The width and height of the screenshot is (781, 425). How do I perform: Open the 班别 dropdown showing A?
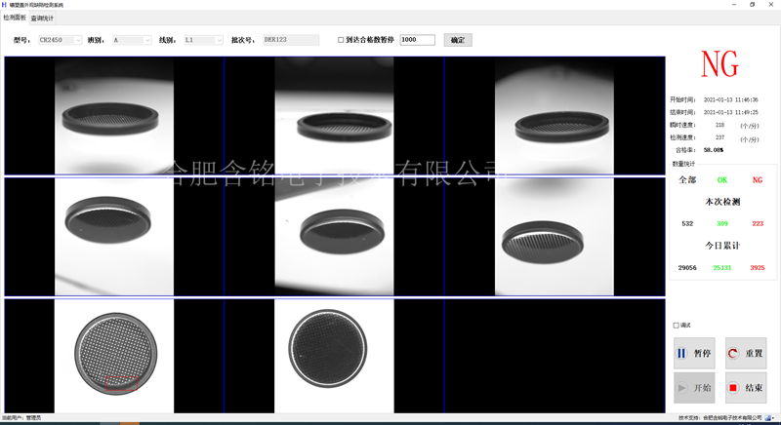132,40
